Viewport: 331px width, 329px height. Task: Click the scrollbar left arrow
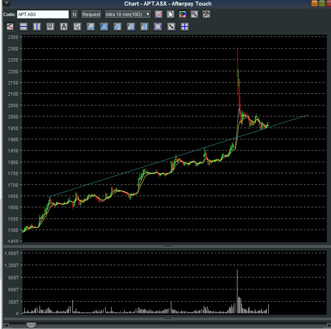tap(6, 325)
